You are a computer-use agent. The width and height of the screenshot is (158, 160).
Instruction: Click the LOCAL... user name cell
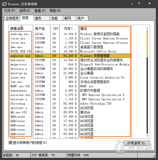(41, 34)
